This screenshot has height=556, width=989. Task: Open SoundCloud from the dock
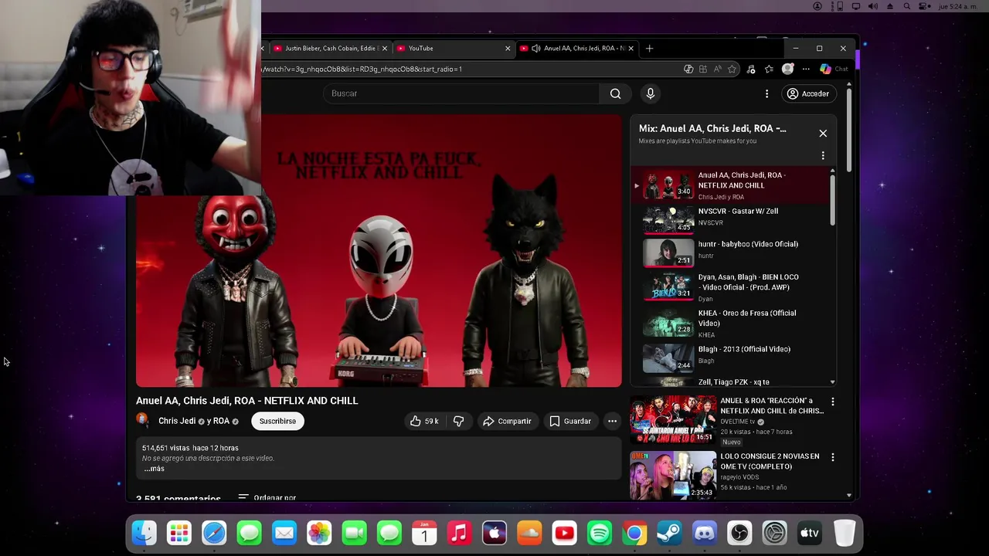[x=529, y=533]
